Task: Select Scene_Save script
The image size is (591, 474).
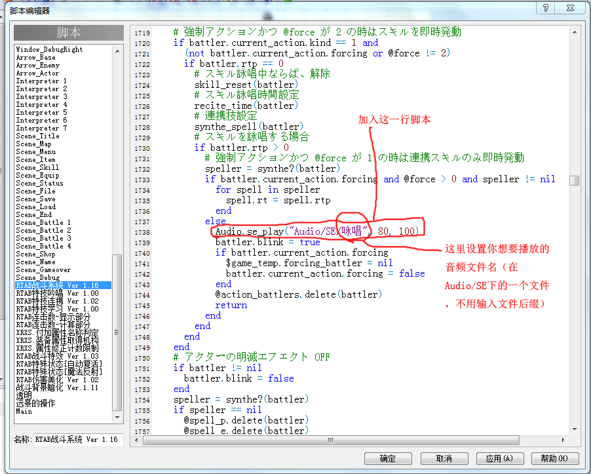Action: coord(36,199)
